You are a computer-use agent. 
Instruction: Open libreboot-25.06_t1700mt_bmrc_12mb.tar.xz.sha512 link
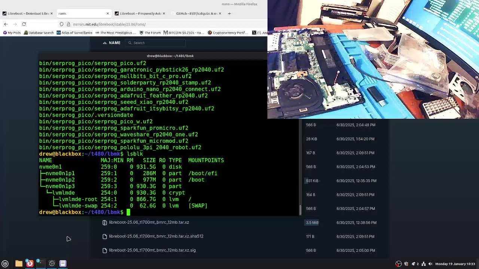coord(156,236)
